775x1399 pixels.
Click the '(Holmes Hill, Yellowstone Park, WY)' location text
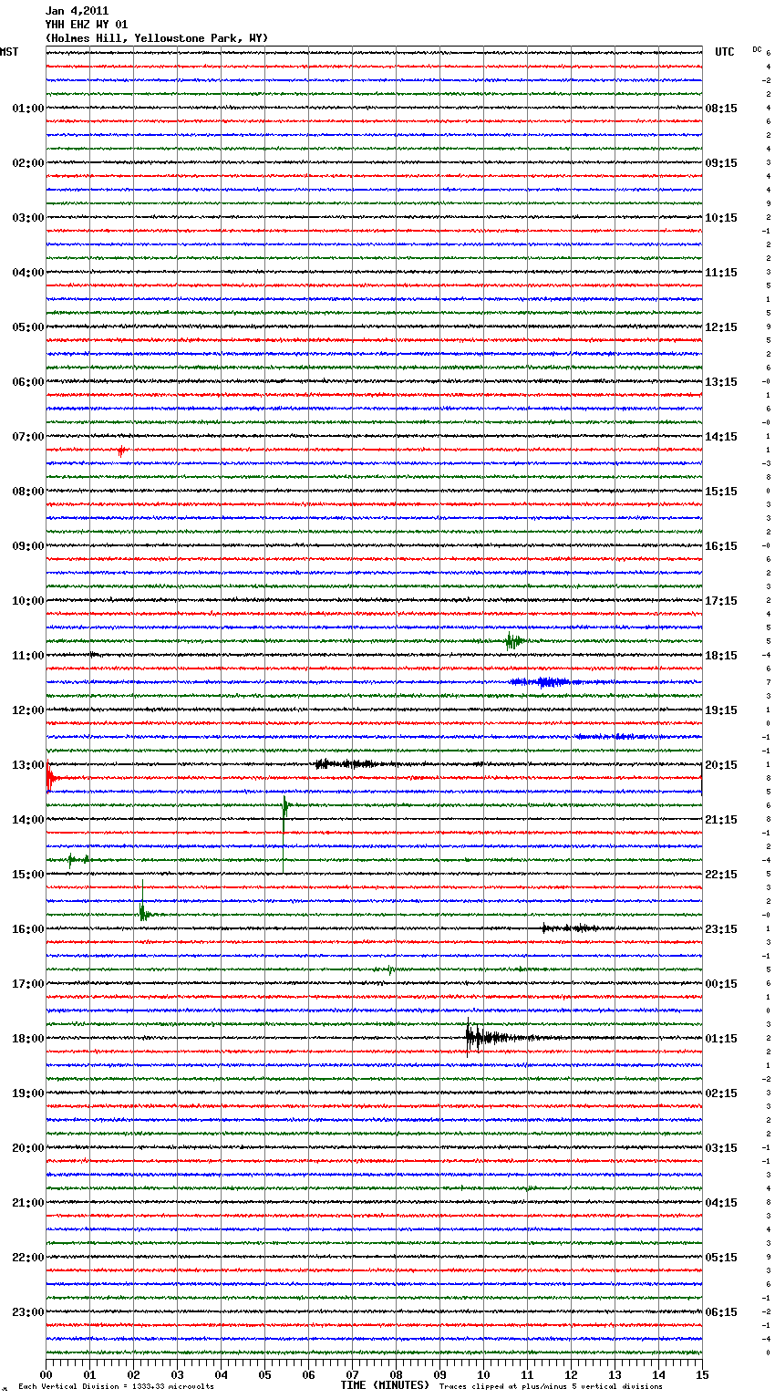click(157, 38)
